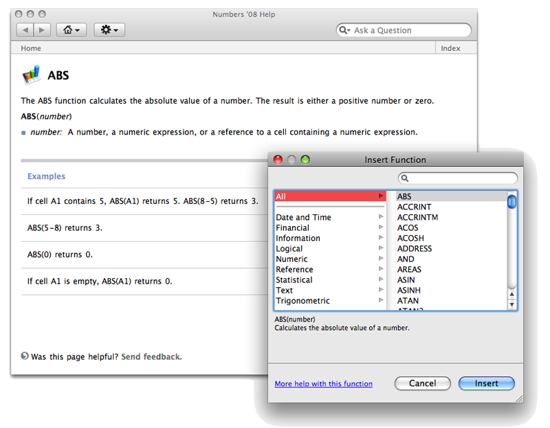Image resolution: width=550 pixels, height=428 pixels.
Task: Click the Numbers chart icon beside ABS heading
Action: point(31,75)
